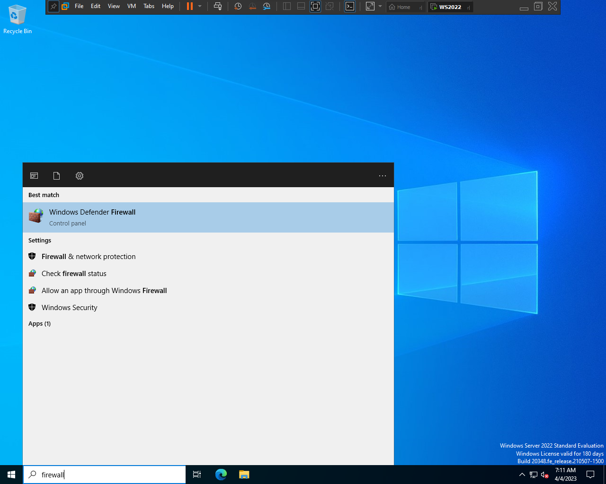The width and height of the screenshot is (606, 484).
Task: Click the Settings results heading
Action: 40,241
